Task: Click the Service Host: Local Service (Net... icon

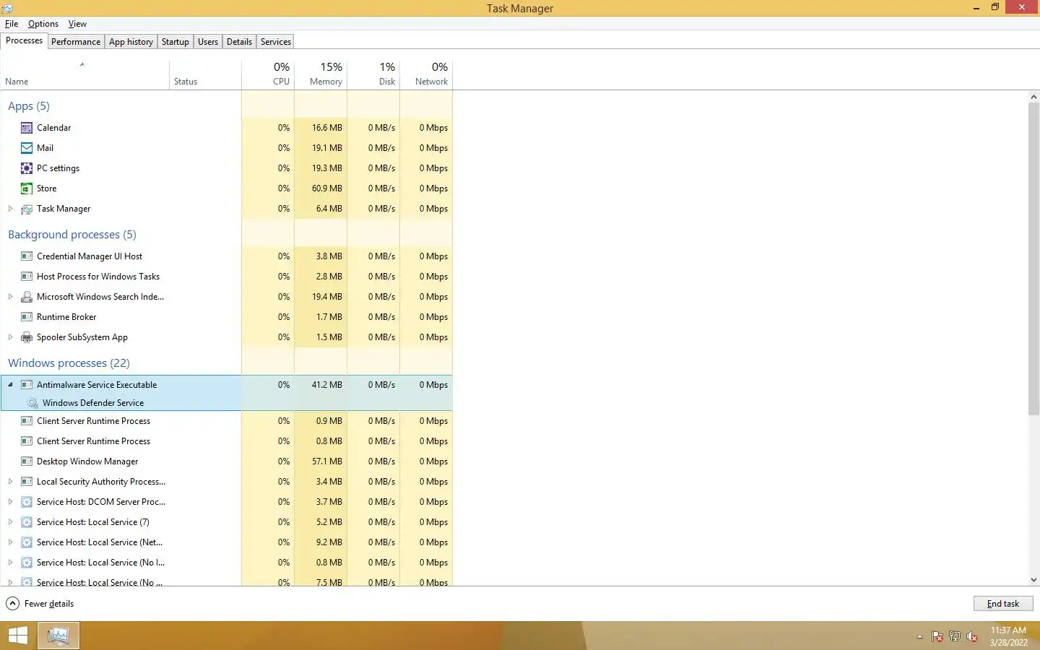Action: click(27, 542)
